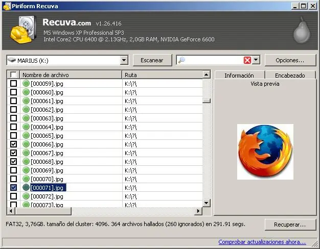The height and width of the screenshot is (249, 320).
Task: Uncheck the box for [000067].jpg
Action: click(x=13, y=153)
